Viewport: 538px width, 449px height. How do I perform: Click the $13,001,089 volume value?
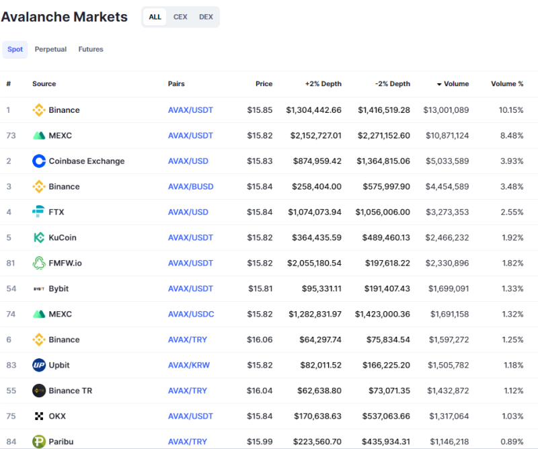(x=446, y=110)
